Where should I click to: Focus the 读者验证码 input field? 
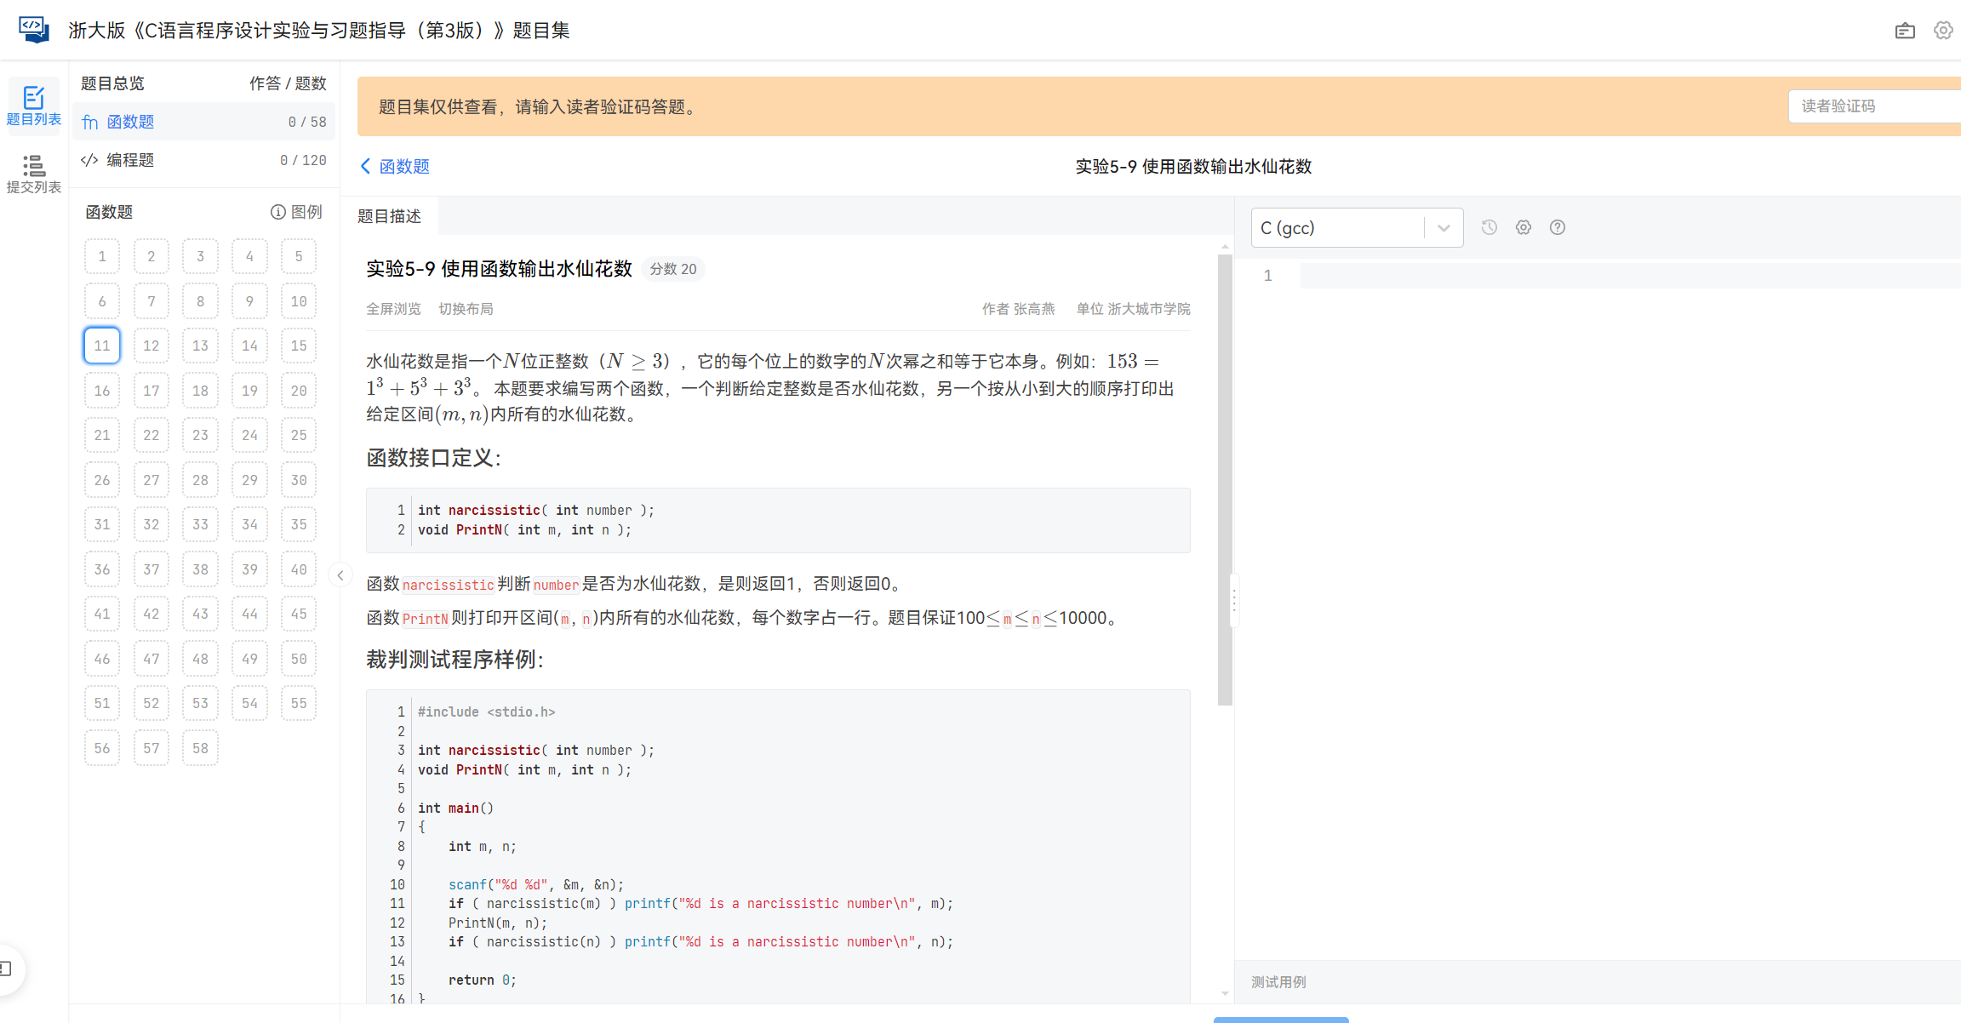click(x=1874, y=106)
